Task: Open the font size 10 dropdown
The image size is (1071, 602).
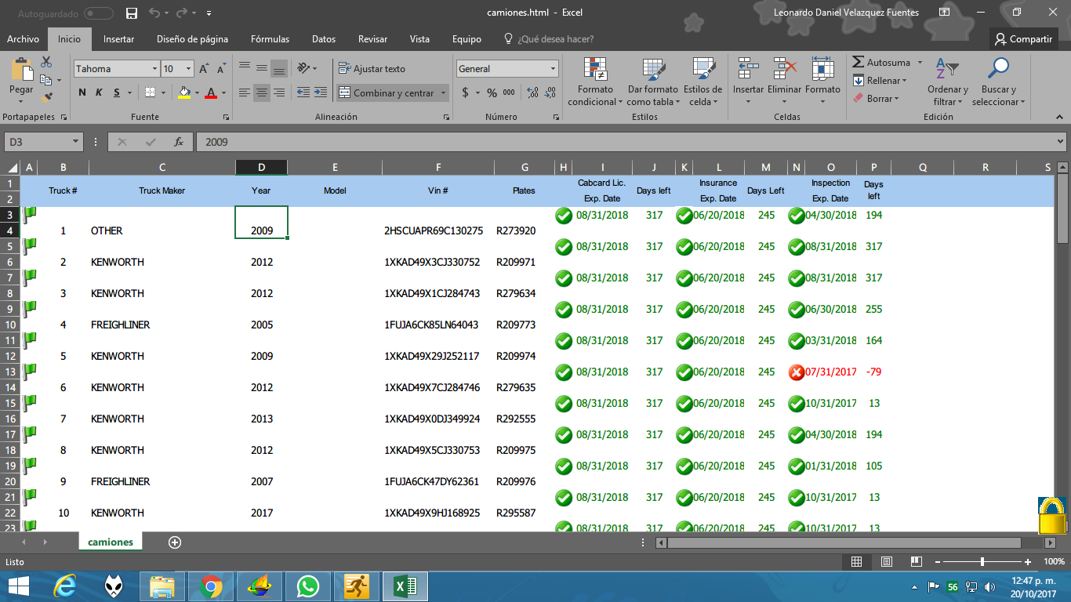Action: click(x=189, y=69)
